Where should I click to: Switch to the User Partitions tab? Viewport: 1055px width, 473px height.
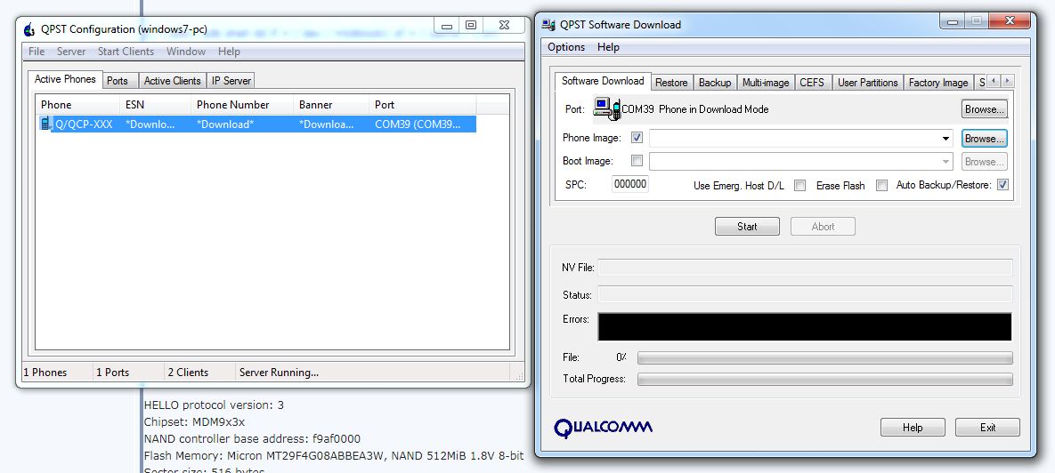pos(867,83)
